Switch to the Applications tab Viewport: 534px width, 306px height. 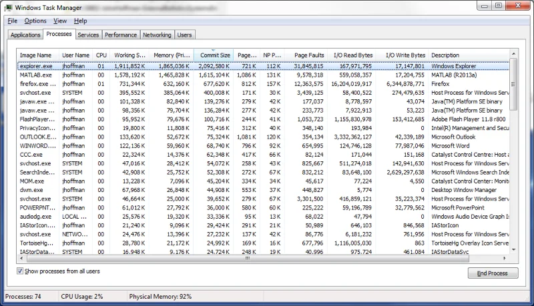coord(25,35)
